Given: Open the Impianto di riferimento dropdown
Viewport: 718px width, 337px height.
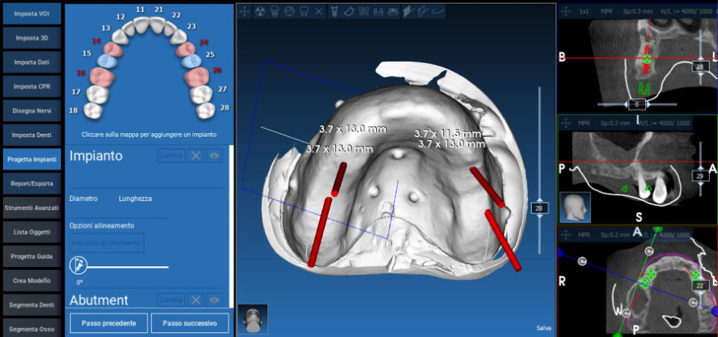Looking at the screenshot, I should coord(106,243).
